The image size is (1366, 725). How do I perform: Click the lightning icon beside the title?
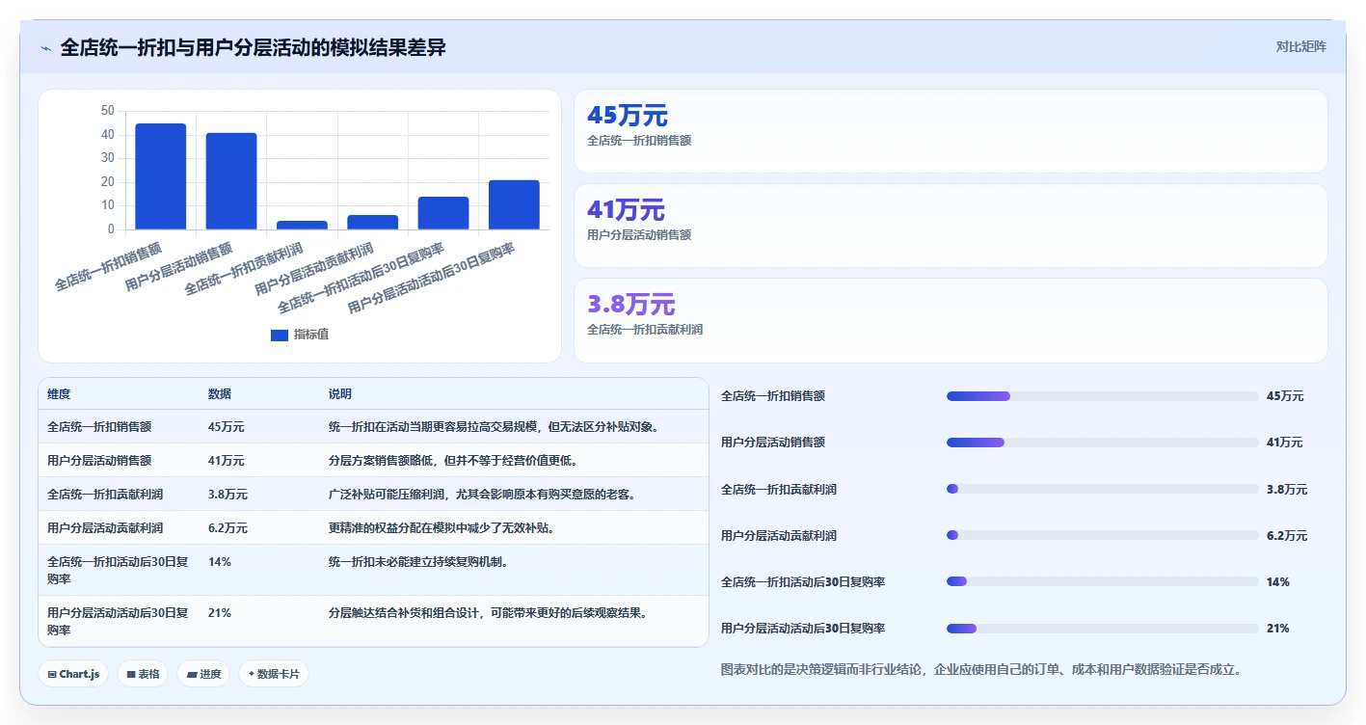click(45, 48)
